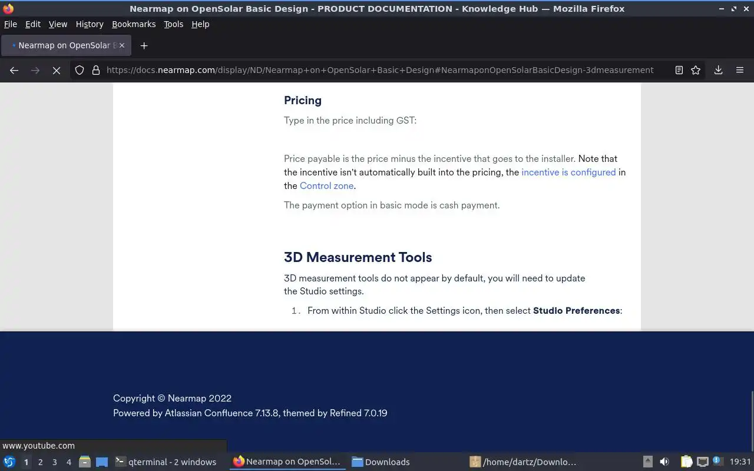Viewport: 754px width, 471px height.
Task: Click the 'Pricing' heading
Action: tap(303, 100)
